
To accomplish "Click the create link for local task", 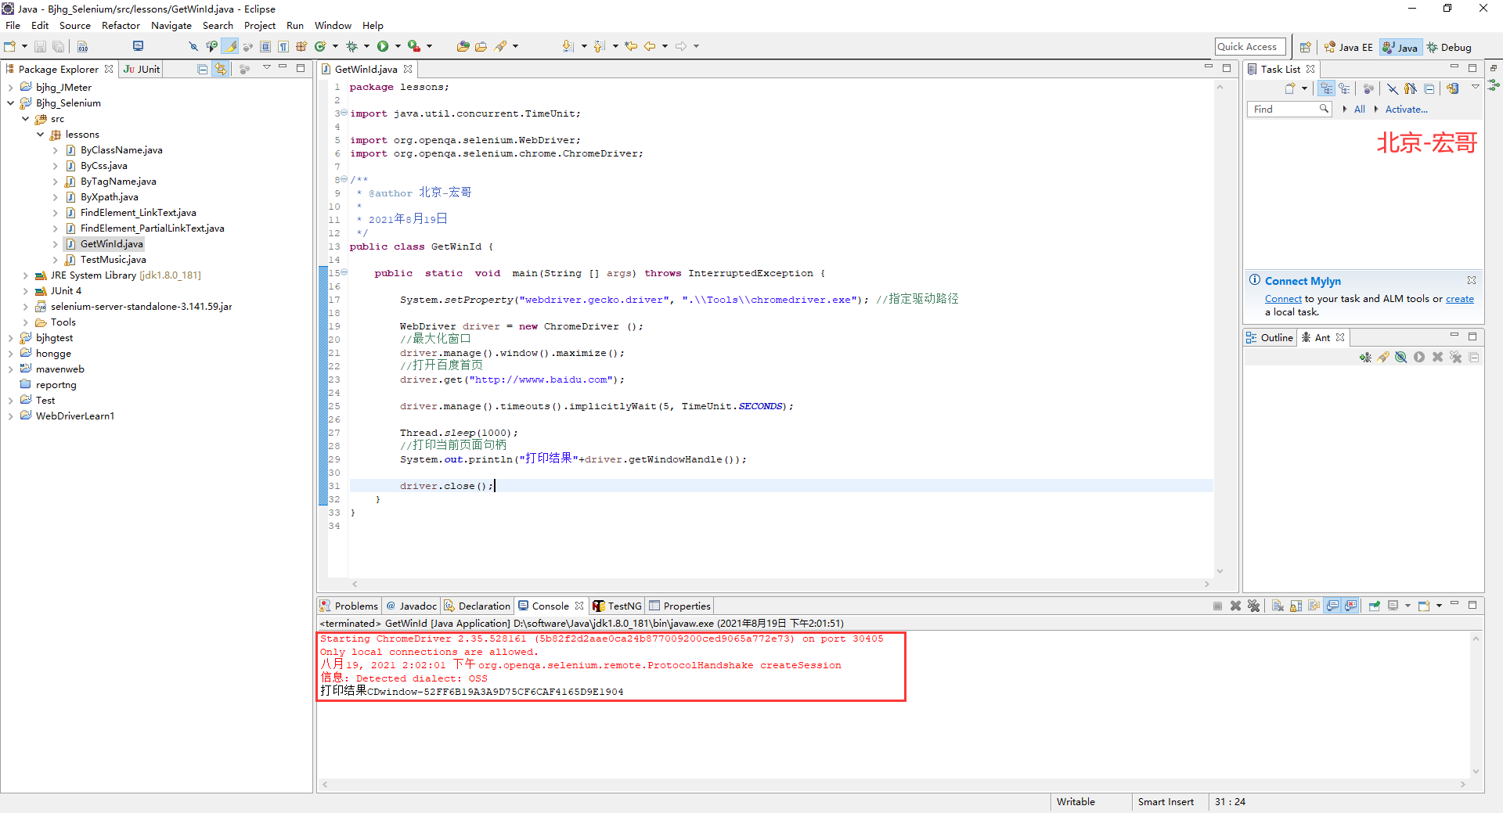I will [x=1459, y=299].
